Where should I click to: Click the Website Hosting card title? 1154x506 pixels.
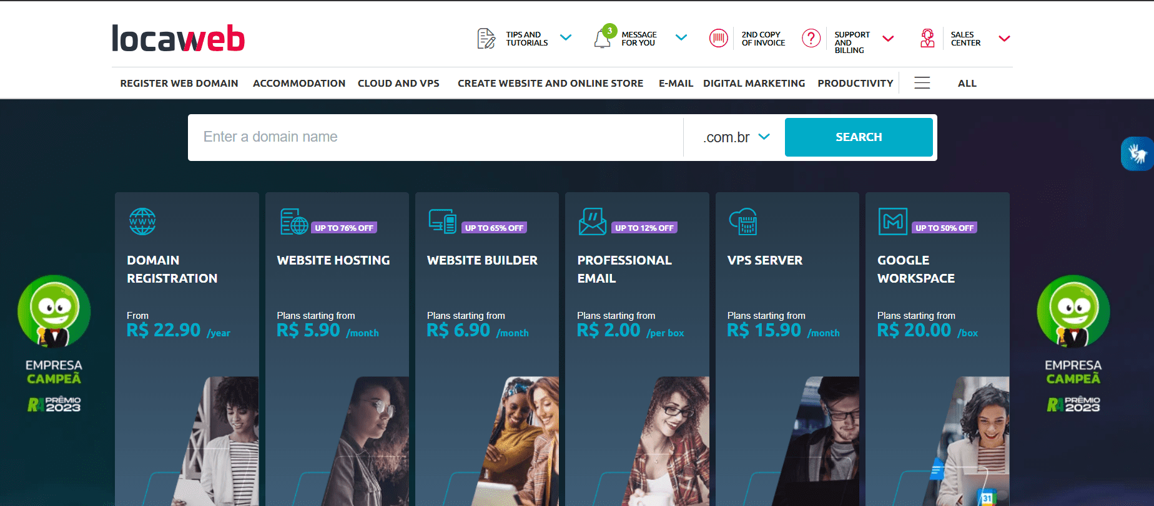(333, 260)
